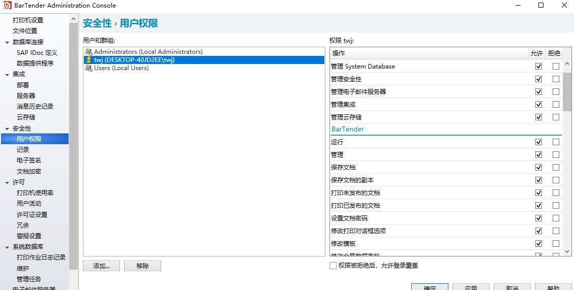Screen dimensions: 574x290
Task: Open 维护 under 系统数据库
Action: [x=23, y=269]
